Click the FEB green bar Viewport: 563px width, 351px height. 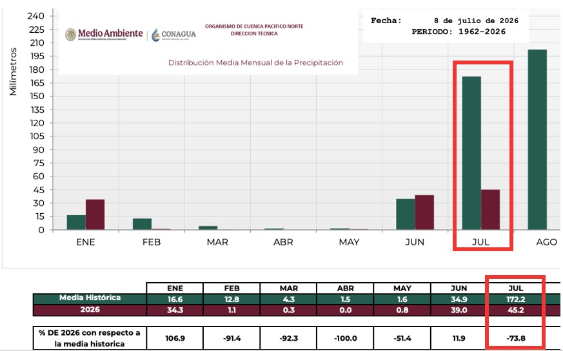[x=142, y=224]
